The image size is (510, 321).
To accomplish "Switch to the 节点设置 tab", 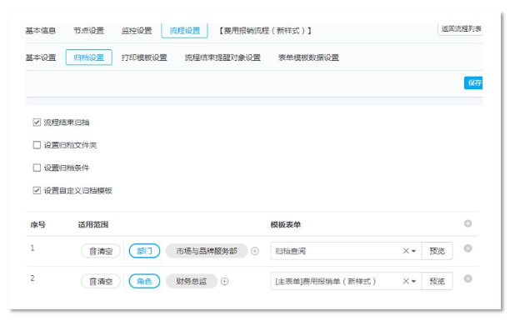I will tap(88, 31).
